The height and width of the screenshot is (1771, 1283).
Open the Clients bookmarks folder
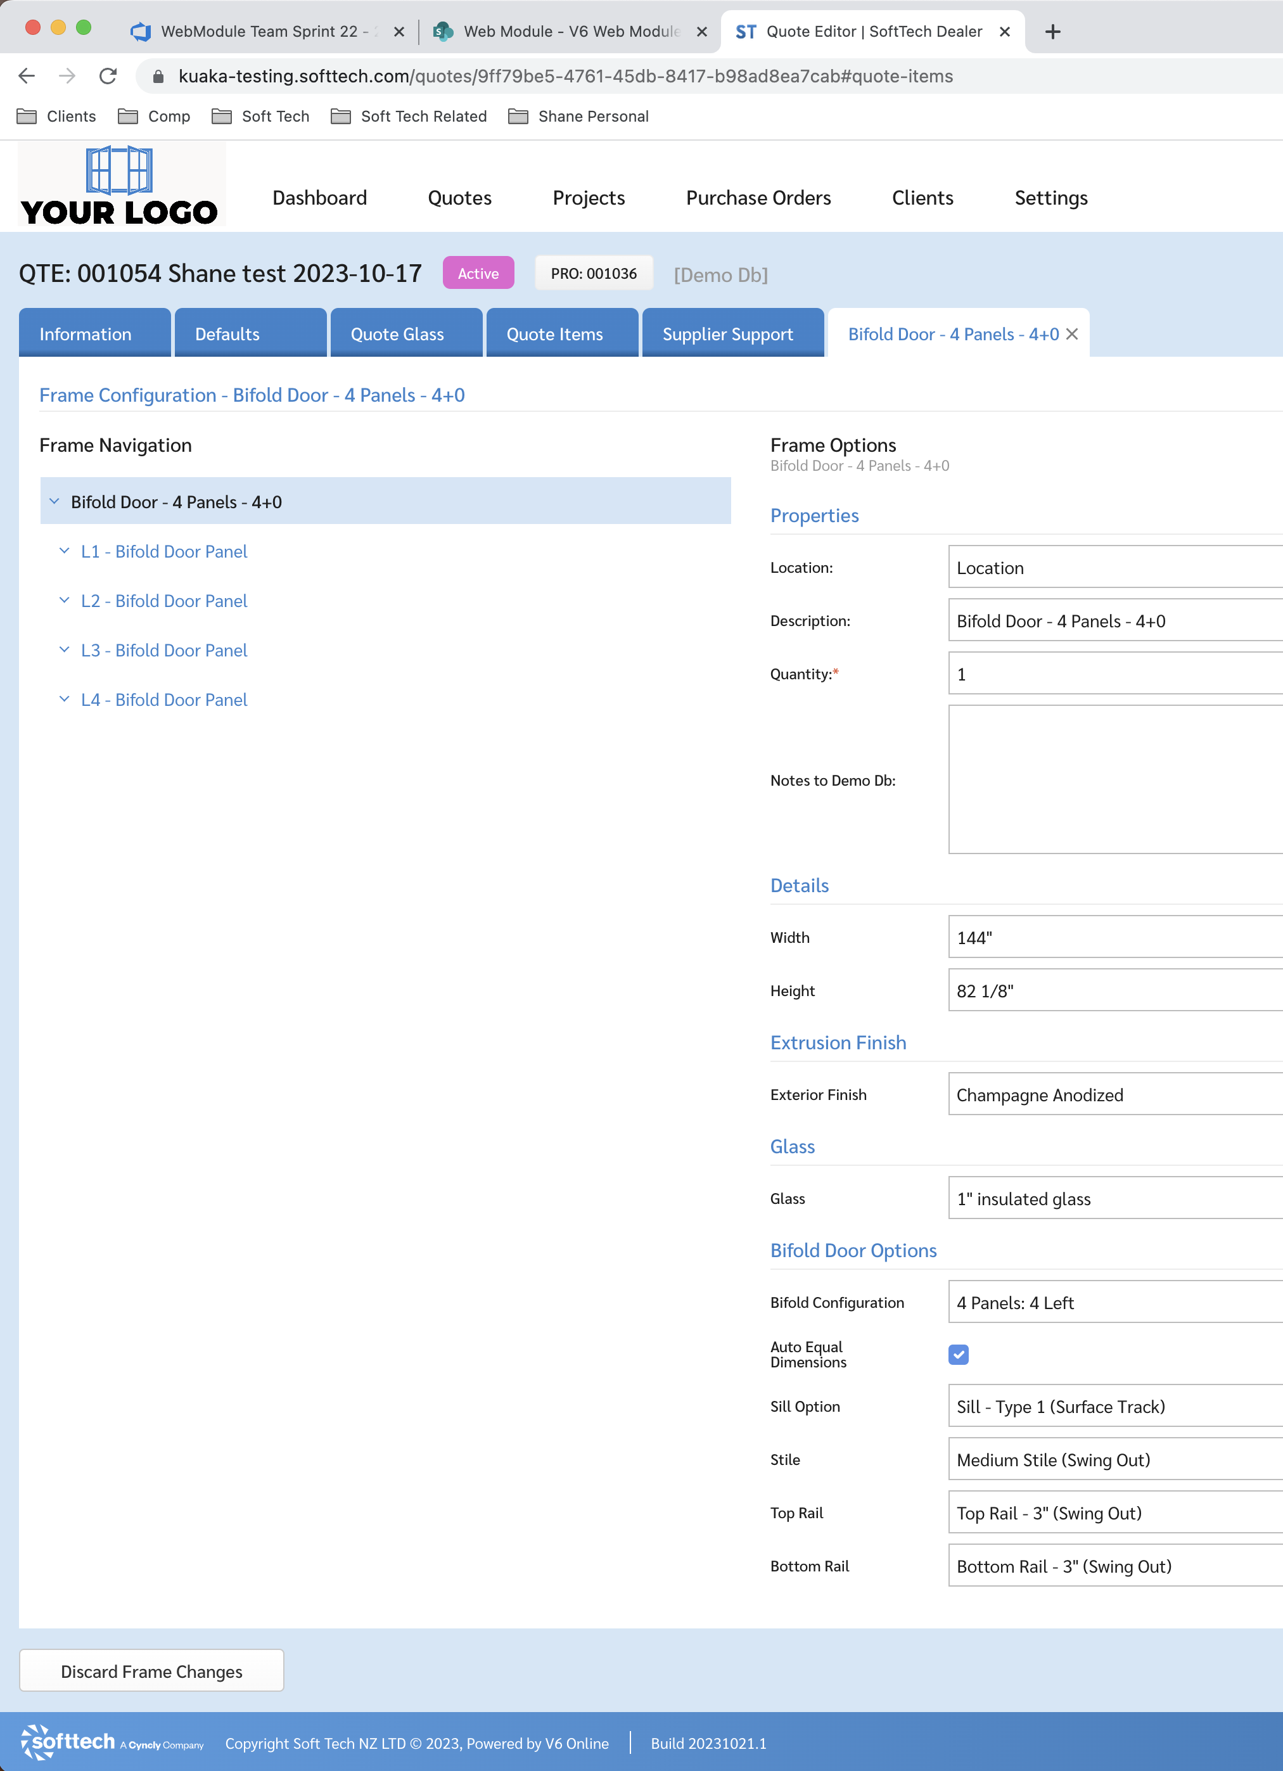56,117
